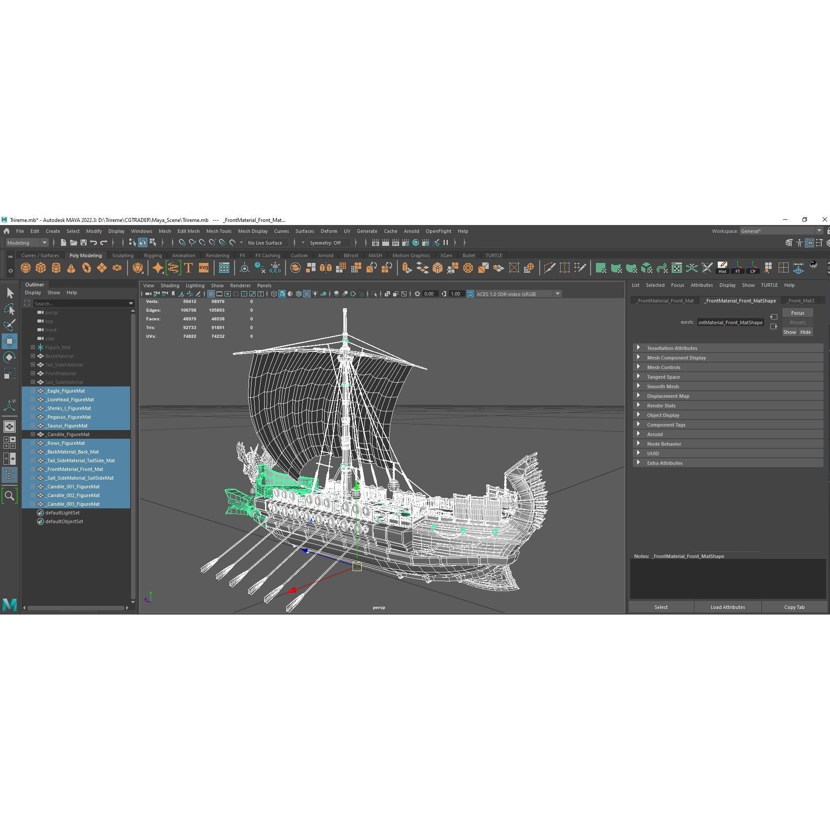The height and width of the screenshot is (830, 830).
Task: Create a polygon sphere from the Poly Modeling shelf
Action: tap(26, 268)
